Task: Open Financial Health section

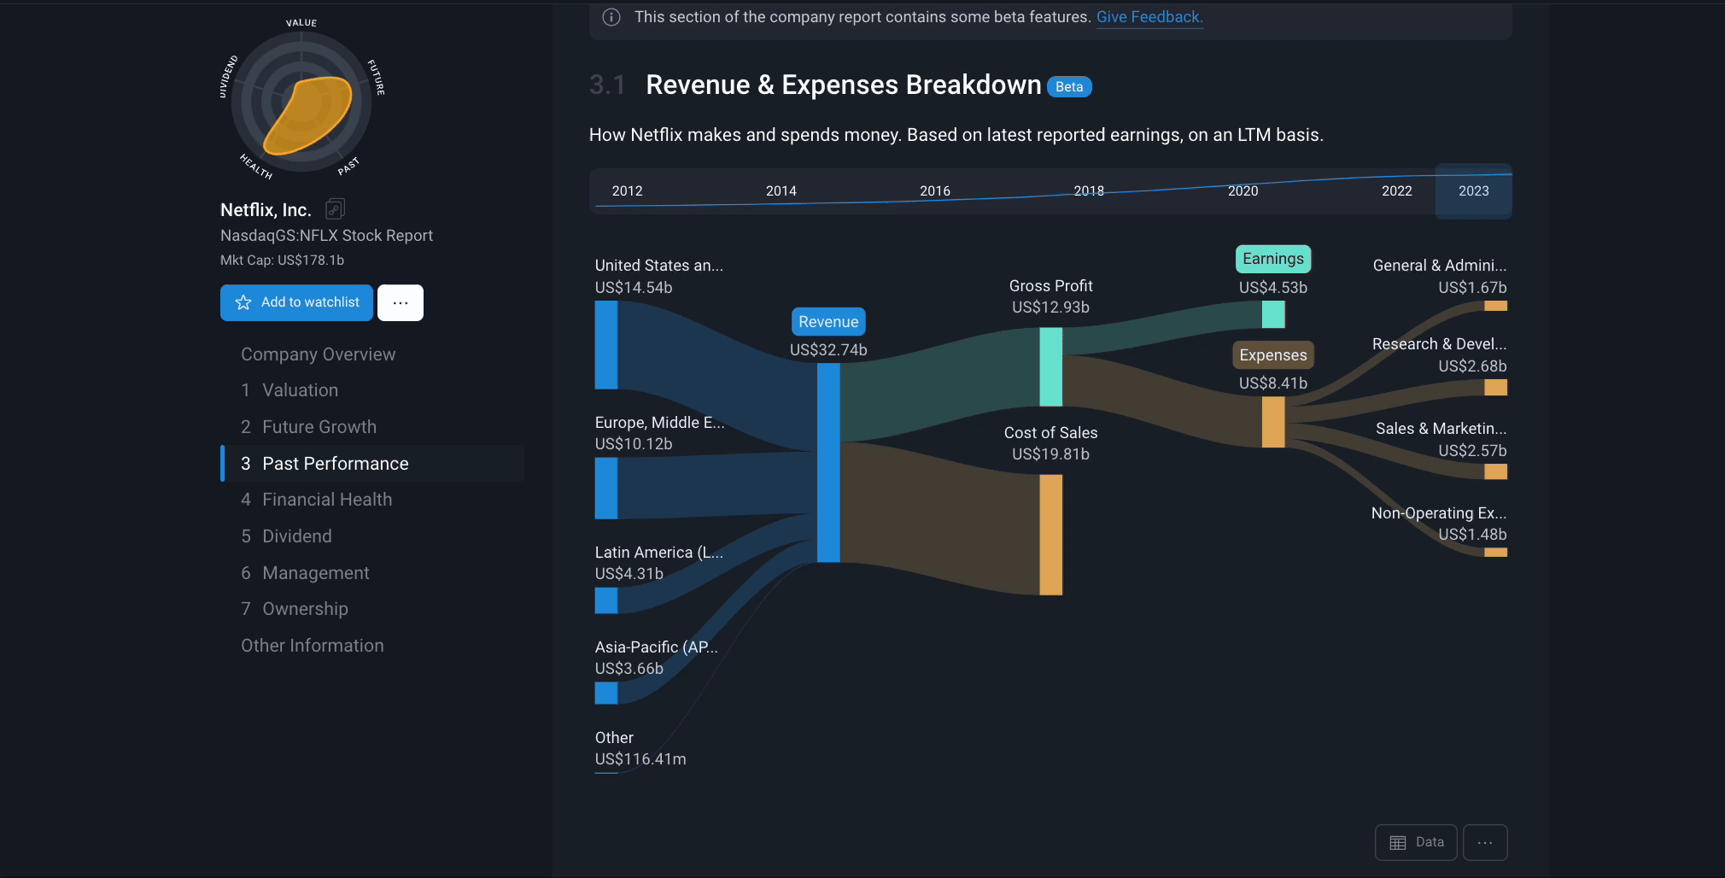Action: (316, 500)
